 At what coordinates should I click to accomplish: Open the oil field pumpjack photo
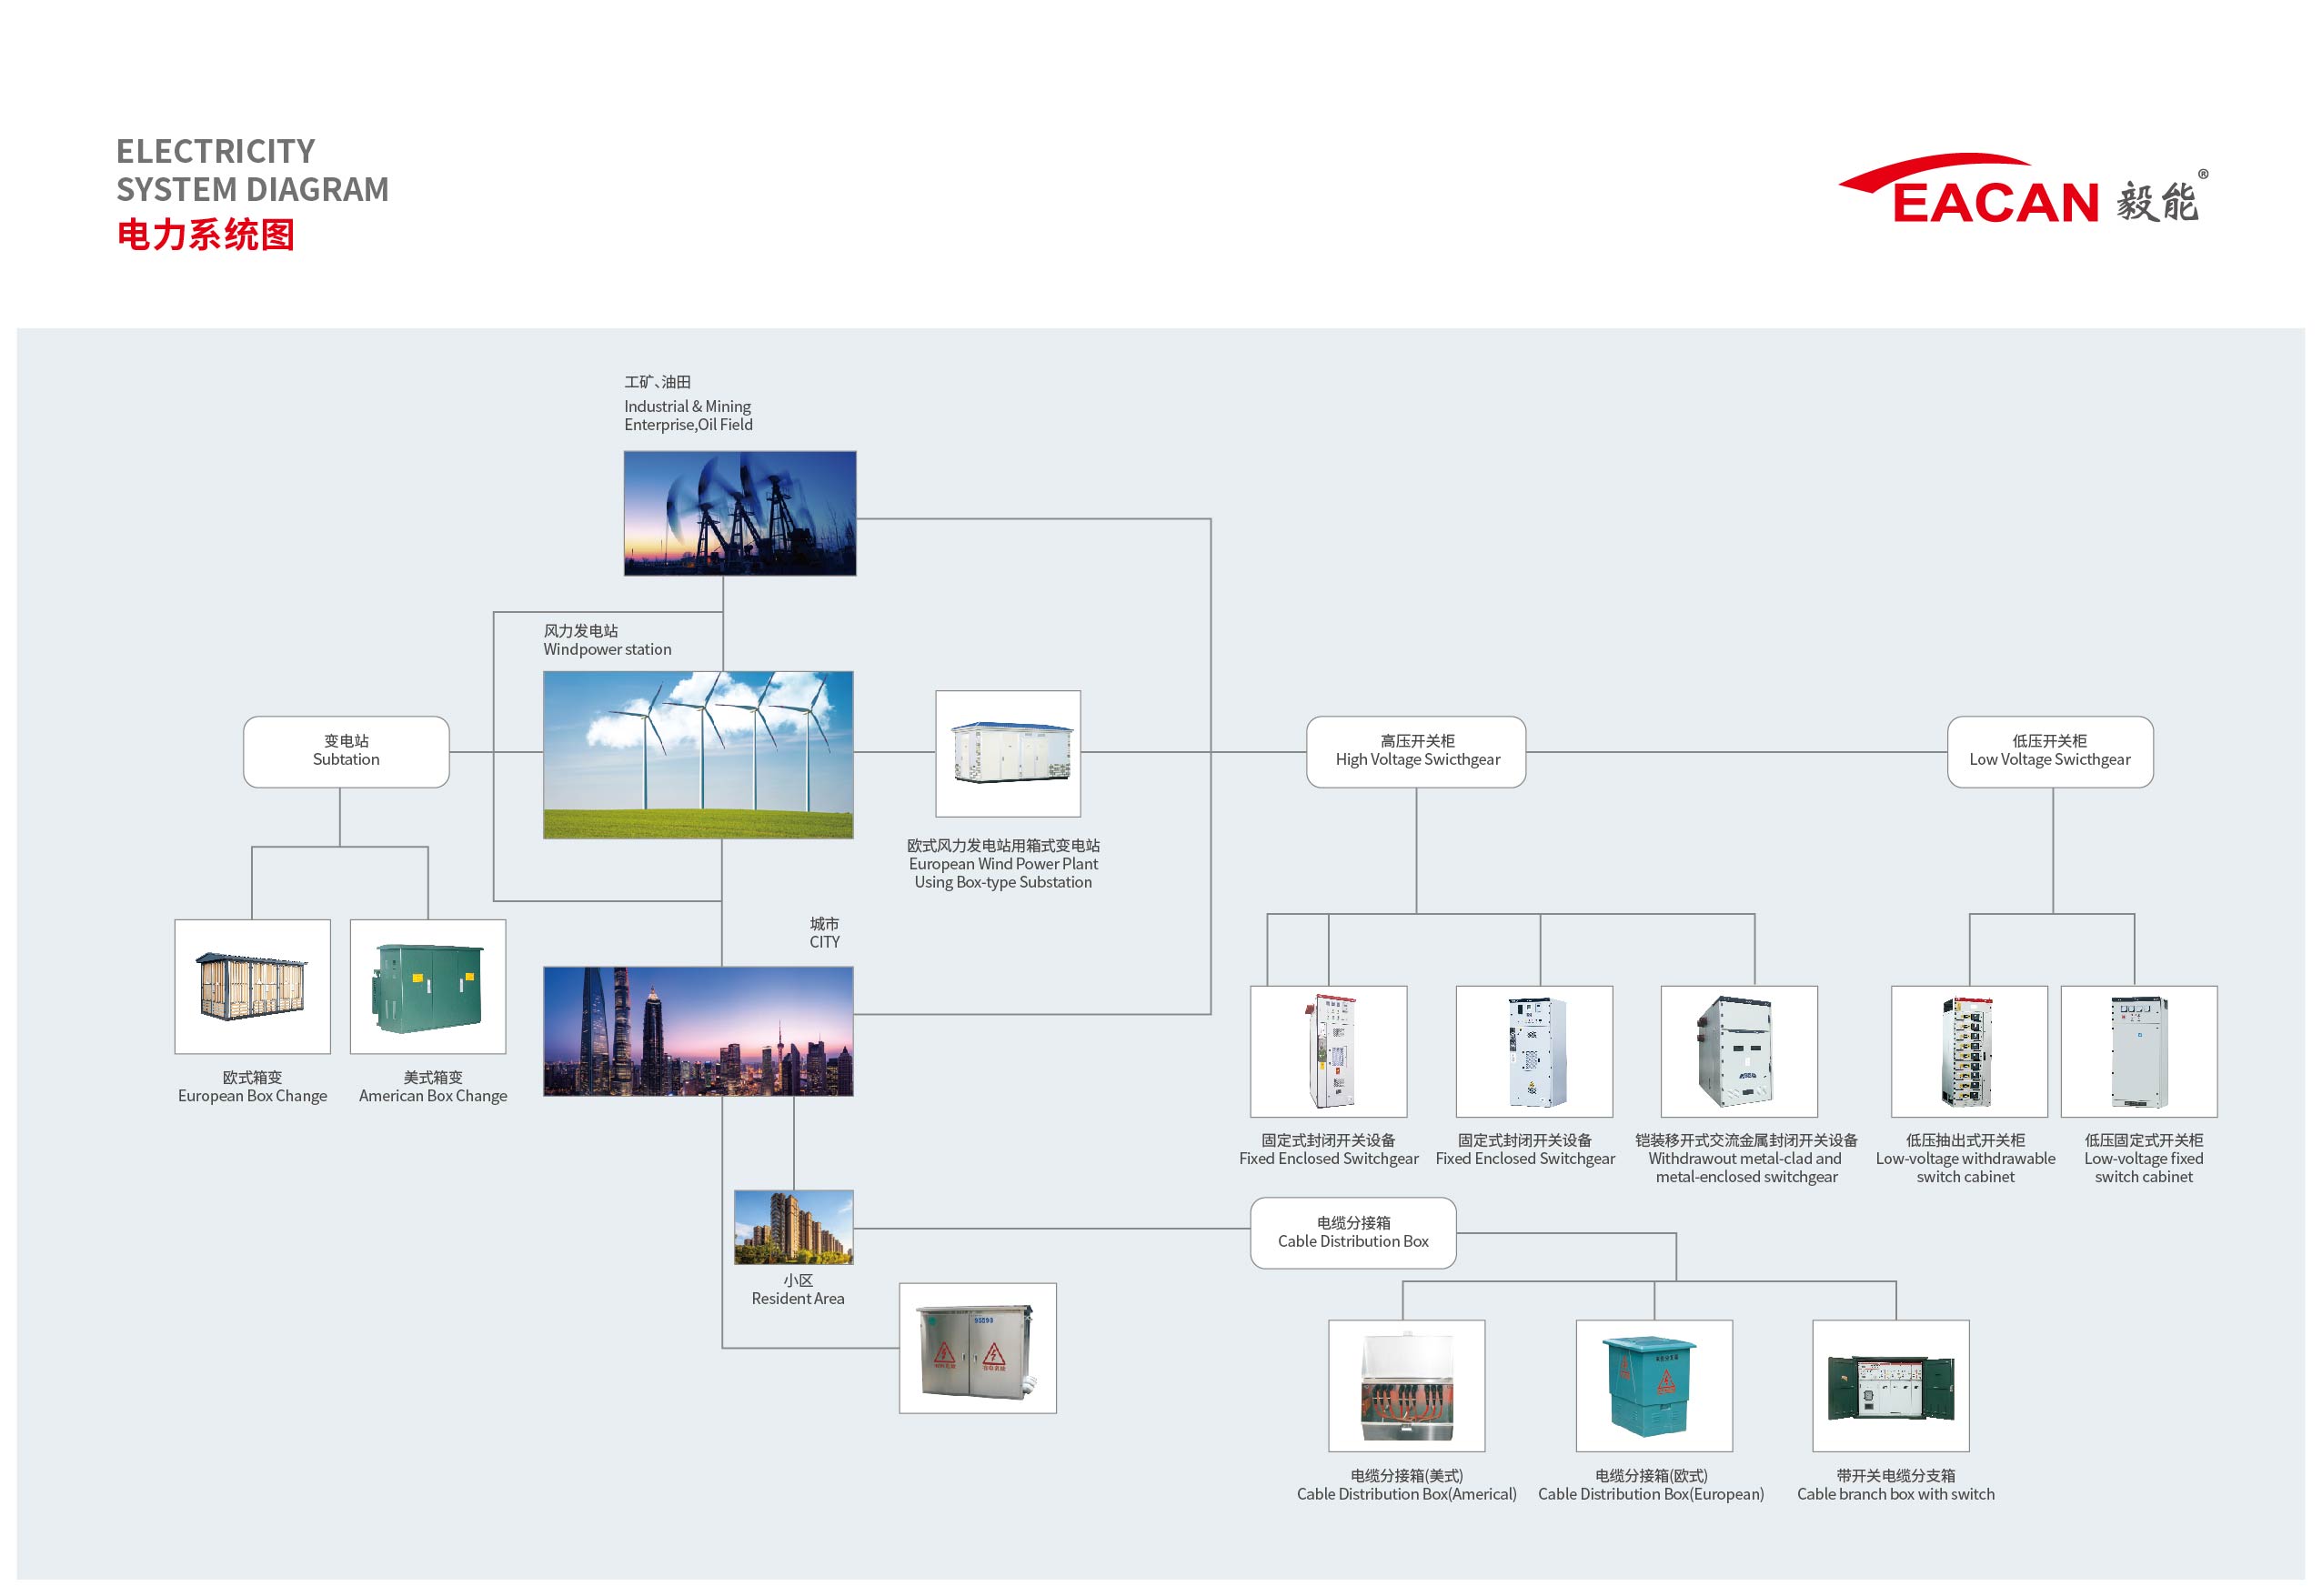tap(740, 513)
